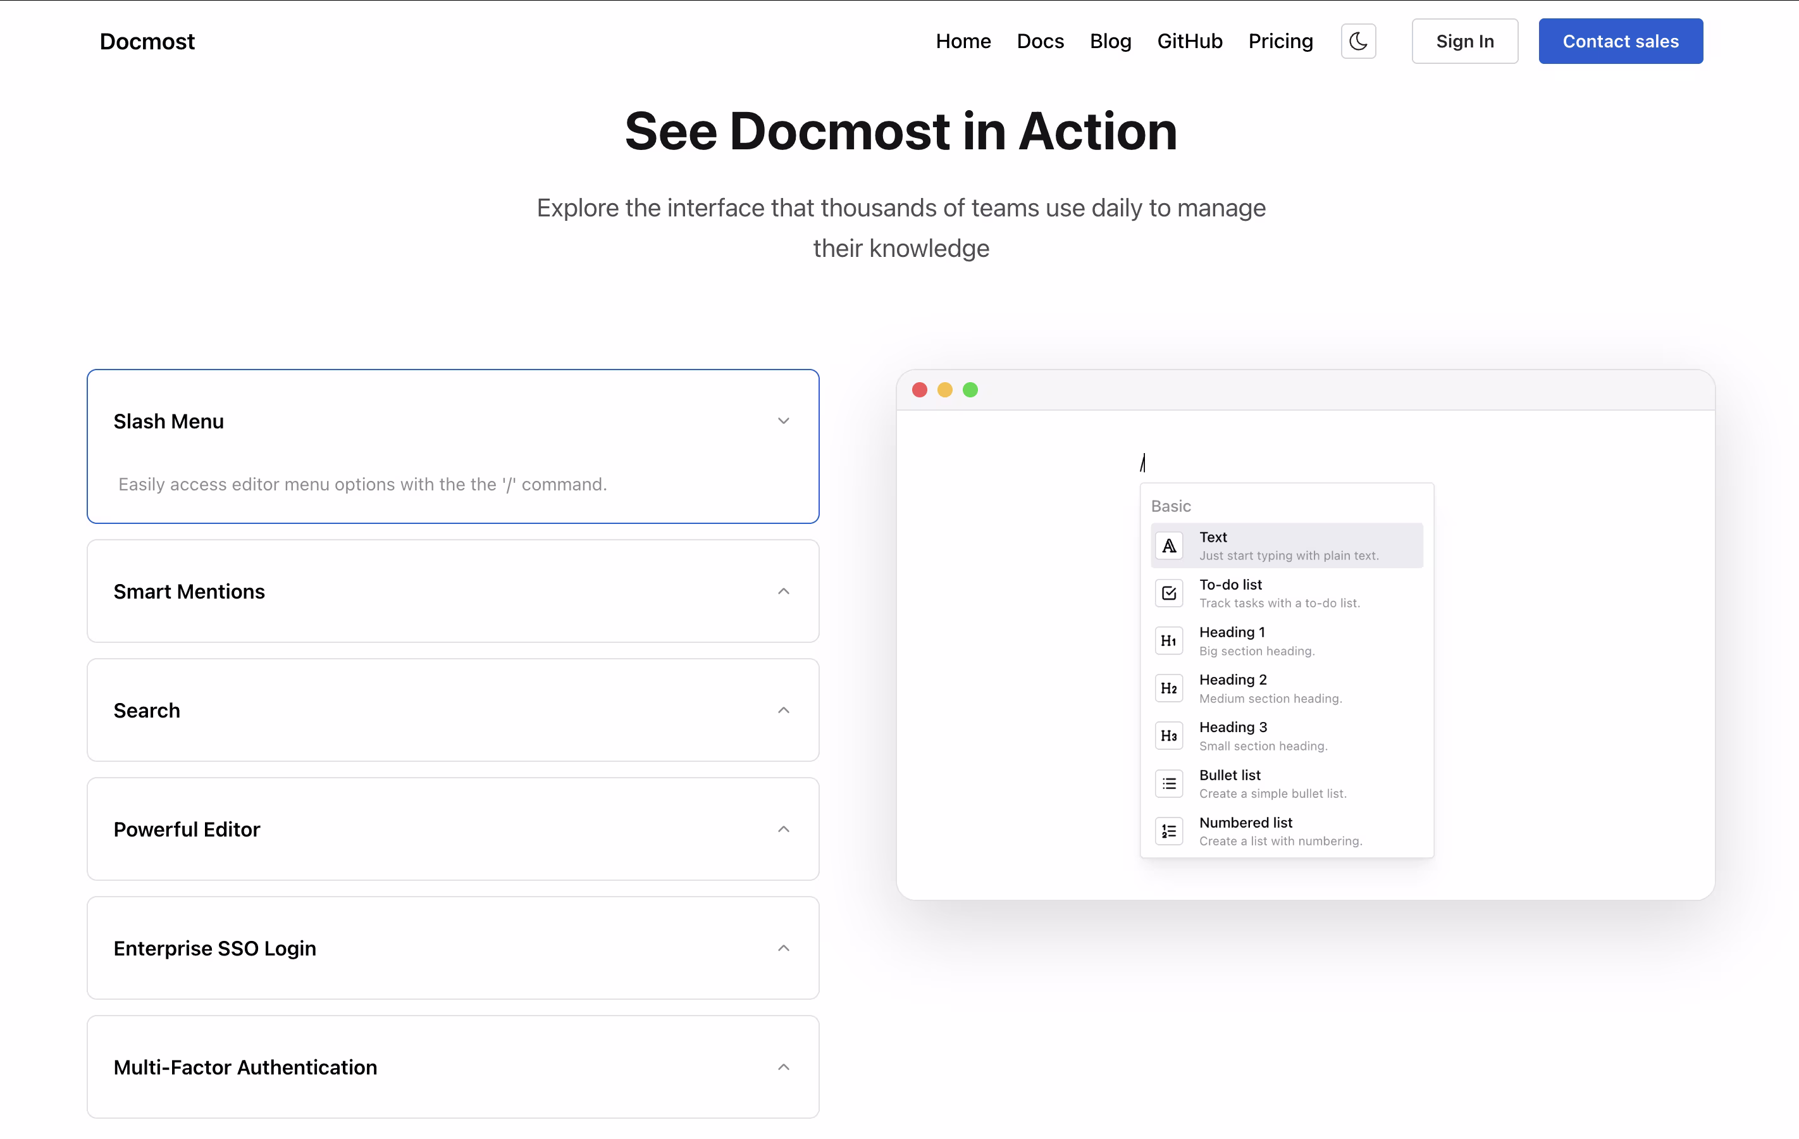Select the Heading 2 H2 icon
Image resolution: width=1799 pixels, height=1139 pixels.
(x=1168, y=688)
